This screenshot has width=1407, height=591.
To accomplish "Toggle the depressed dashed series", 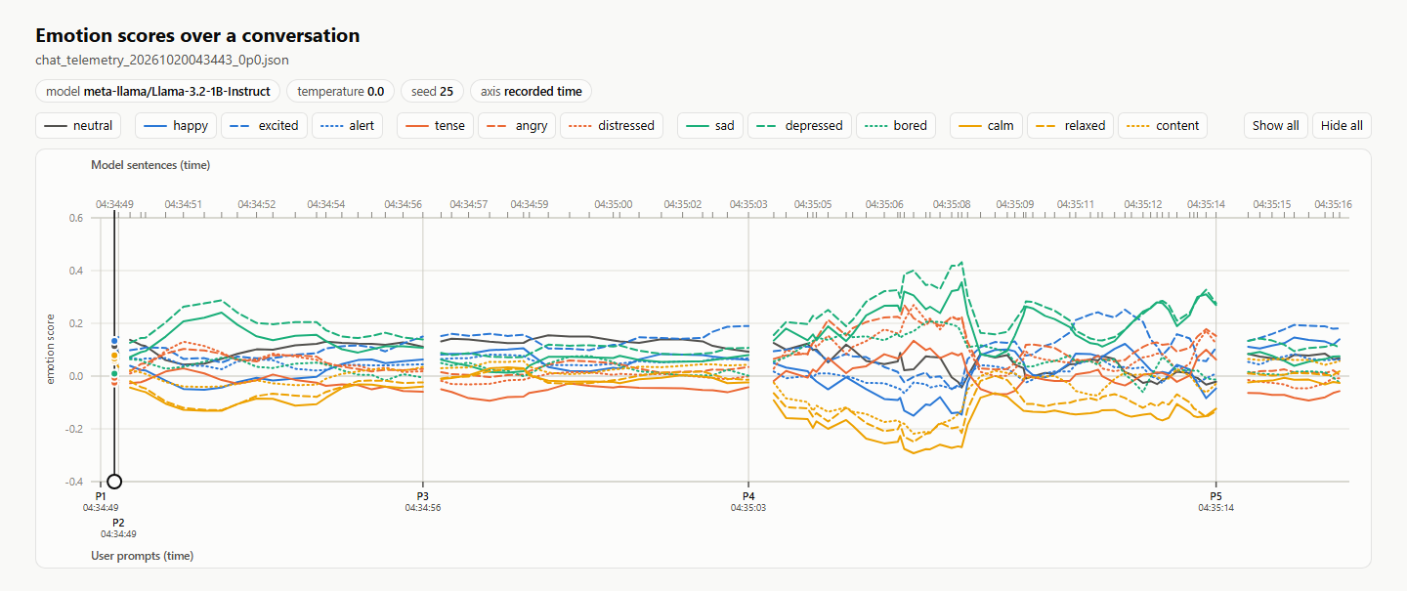I will click(x=799, y=125).
